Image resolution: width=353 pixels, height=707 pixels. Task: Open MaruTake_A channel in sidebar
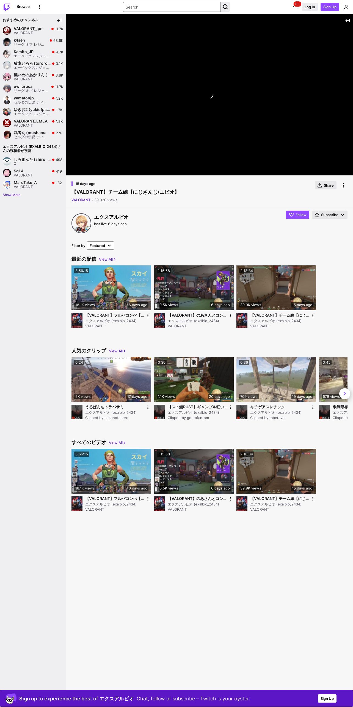[x=33, y=184]
